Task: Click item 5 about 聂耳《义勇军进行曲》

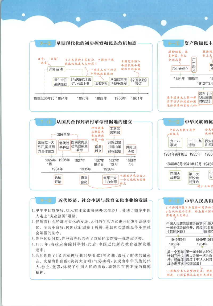Action: (x=91, y=264)
